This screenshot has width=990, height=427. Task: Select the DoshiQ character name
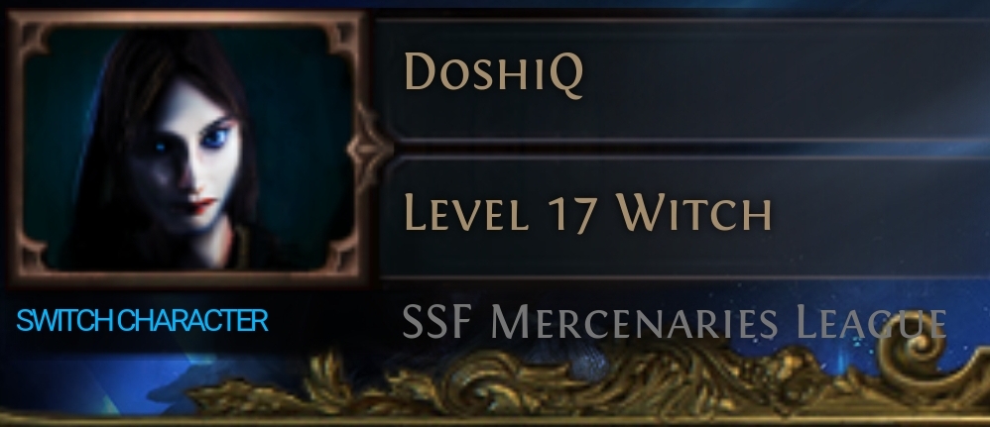point(493,74)
